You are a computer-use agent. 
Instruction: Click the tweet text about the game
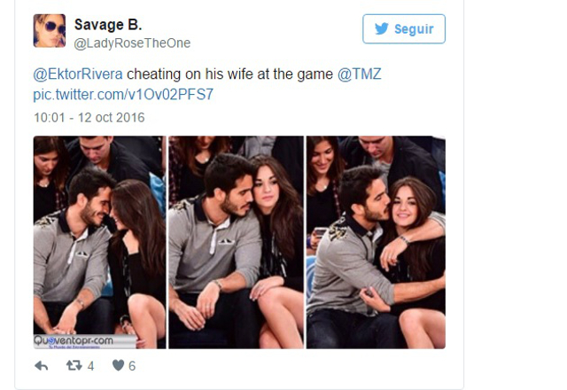point(229,74)
